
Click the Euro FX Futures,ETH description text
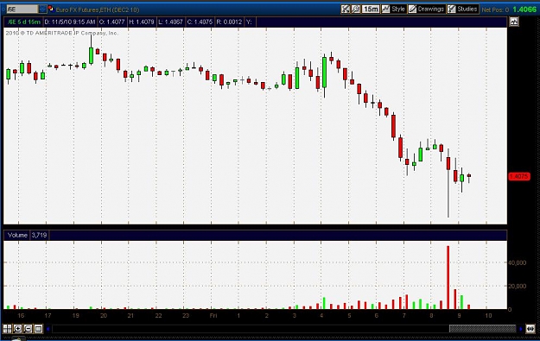pyautogui.click(x=98, y=9)
